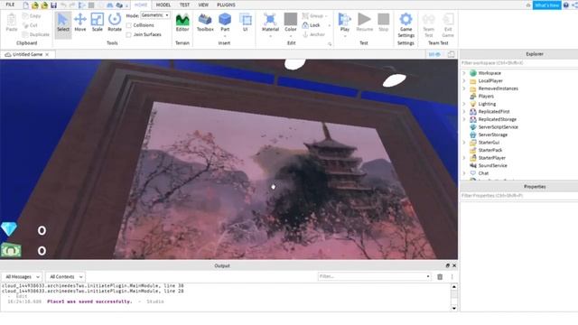Expand the Lighting node
This screenshot has height=325, width=578.
[x=464, y=104]
